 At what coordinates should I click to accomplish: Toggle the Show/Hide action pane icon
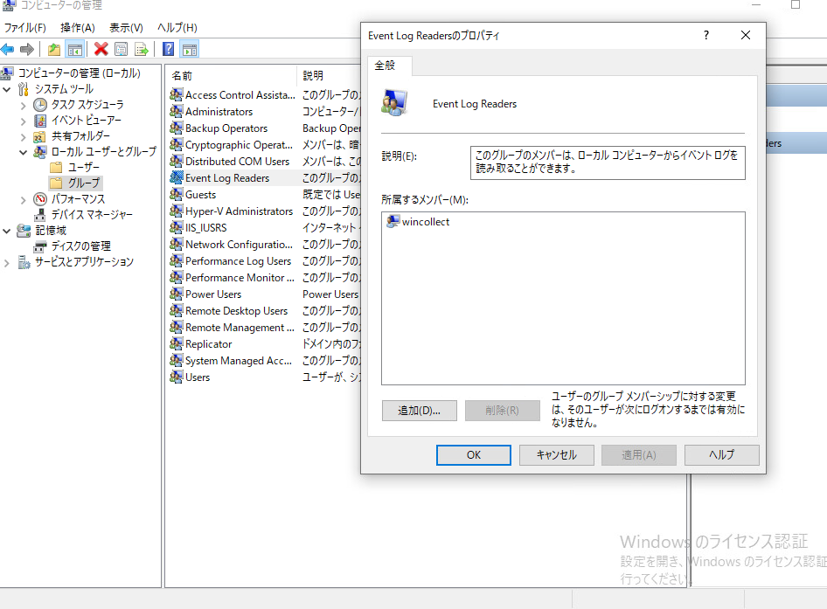(x=190, y=50)
